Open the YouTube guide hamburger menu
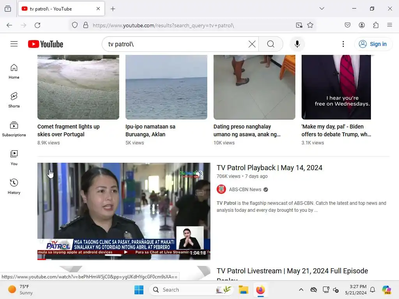 [14, 44]
